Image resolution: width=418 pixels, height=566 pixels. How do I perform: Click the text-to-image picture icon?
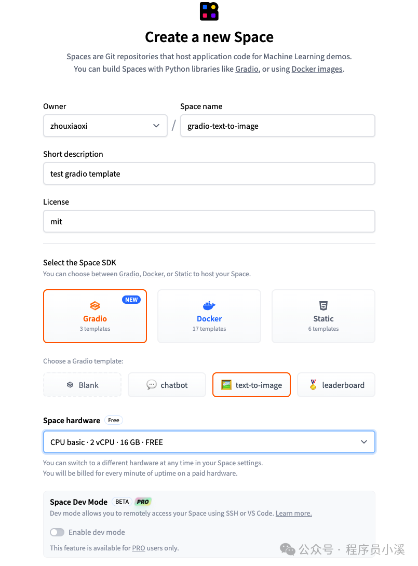[226, 385]
